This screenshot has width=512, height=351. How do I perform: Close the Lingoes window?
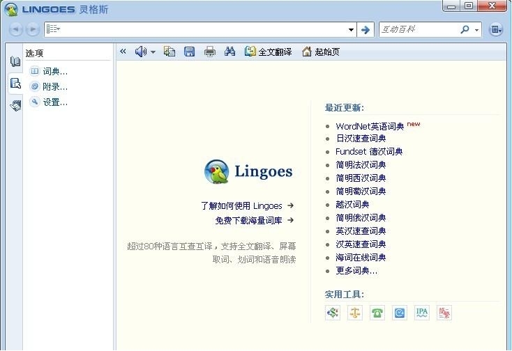click(492, 6)
